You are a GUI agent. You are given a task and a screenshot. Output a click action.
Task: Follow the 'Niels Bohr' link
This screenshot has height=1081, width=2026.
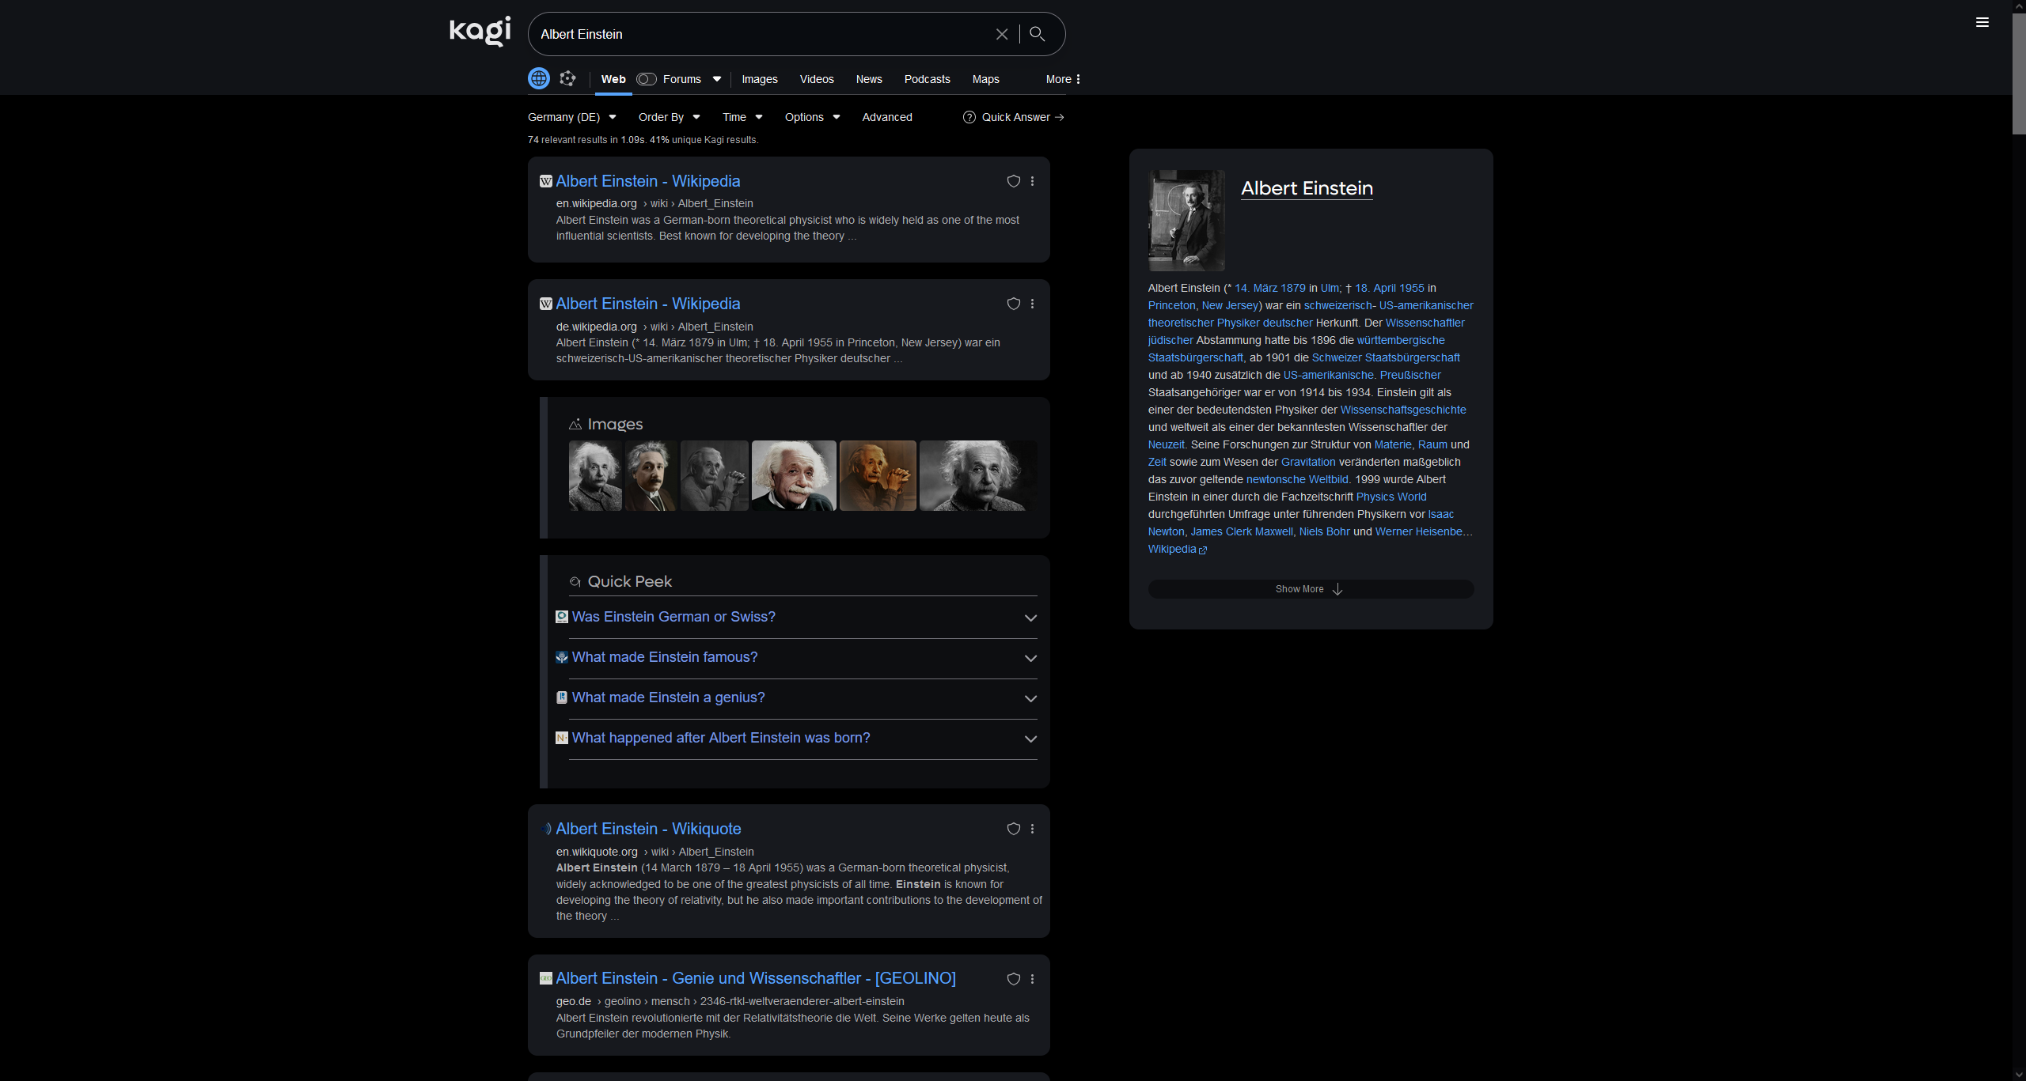tap(1324, 531)
